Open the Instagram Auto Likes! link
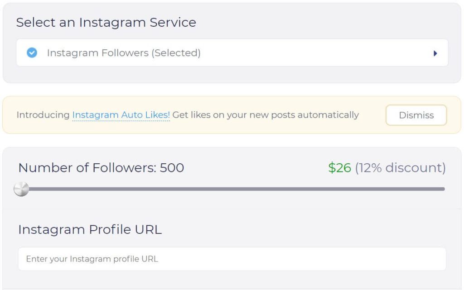Image resolution: width=464 pixels, height=290 pixels. (x=121, y=115)
